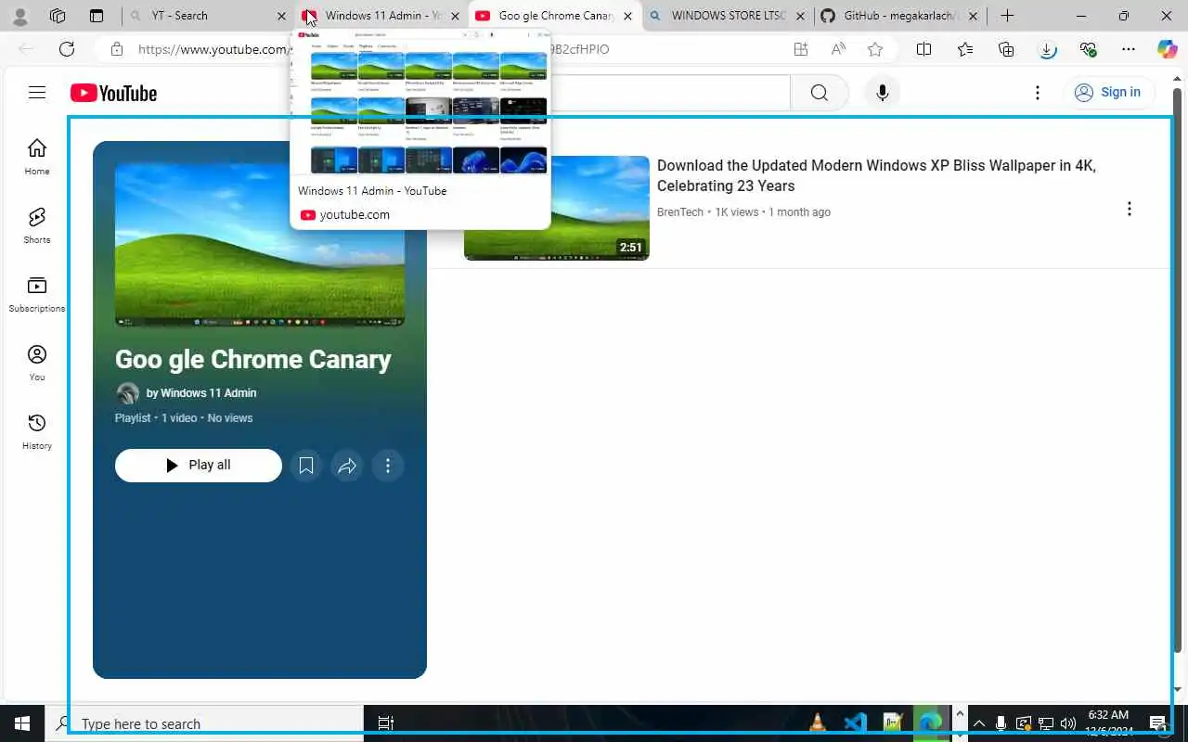This screenshot has height=742, width=1188.
Task: Click the Sign in button
Action: point(1108,92)
